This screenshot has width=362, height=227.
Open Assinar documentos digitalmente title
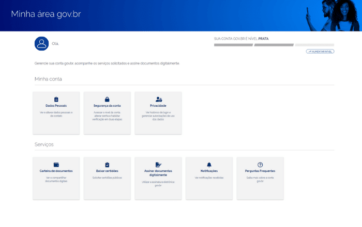[x=158, y=173]
